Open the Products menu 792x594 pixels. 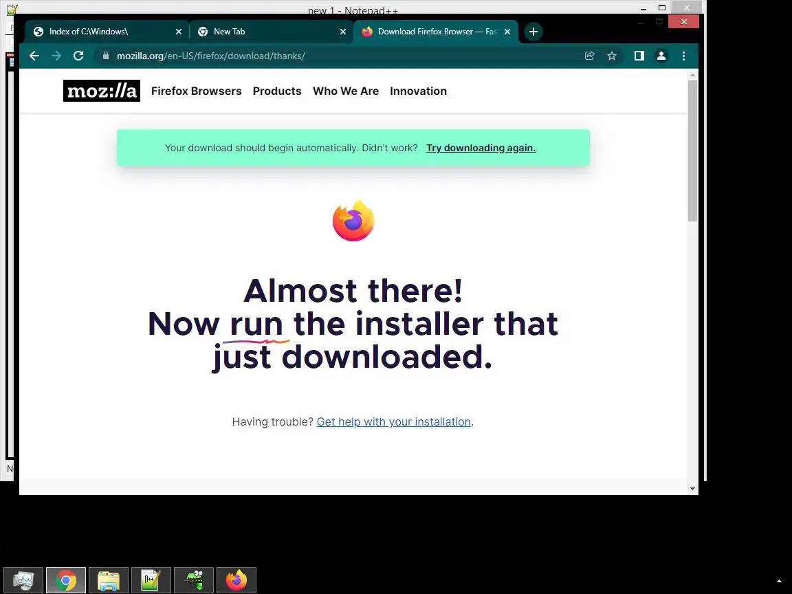pyautogui.click(x=277, y=91)
